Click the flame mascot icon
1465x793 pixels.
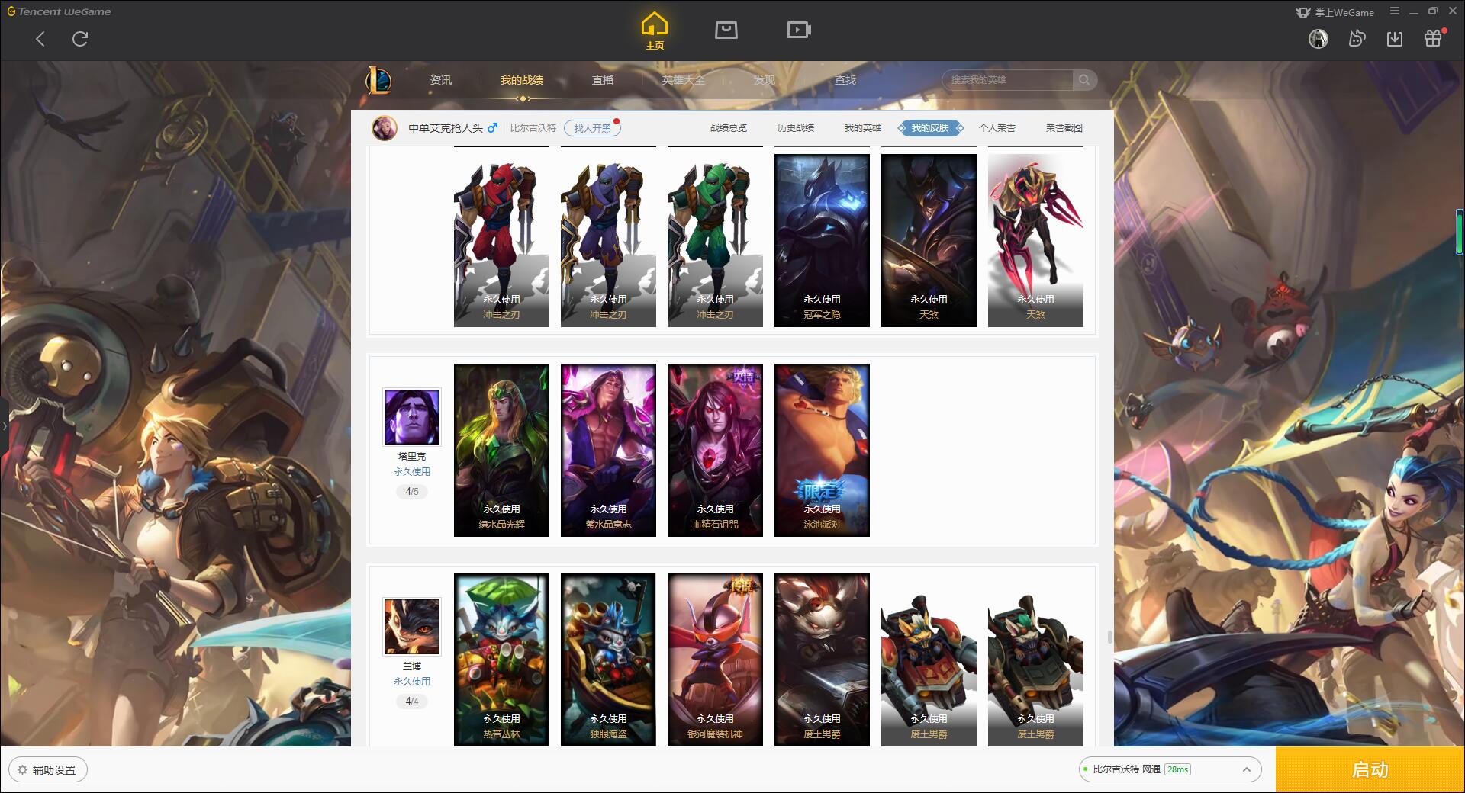pos(1357,38)
